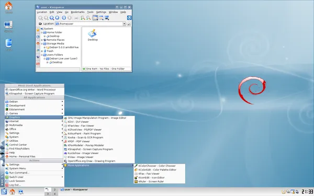Open History clock tab in sidebar
314x196 pixels.
point(38,37)
